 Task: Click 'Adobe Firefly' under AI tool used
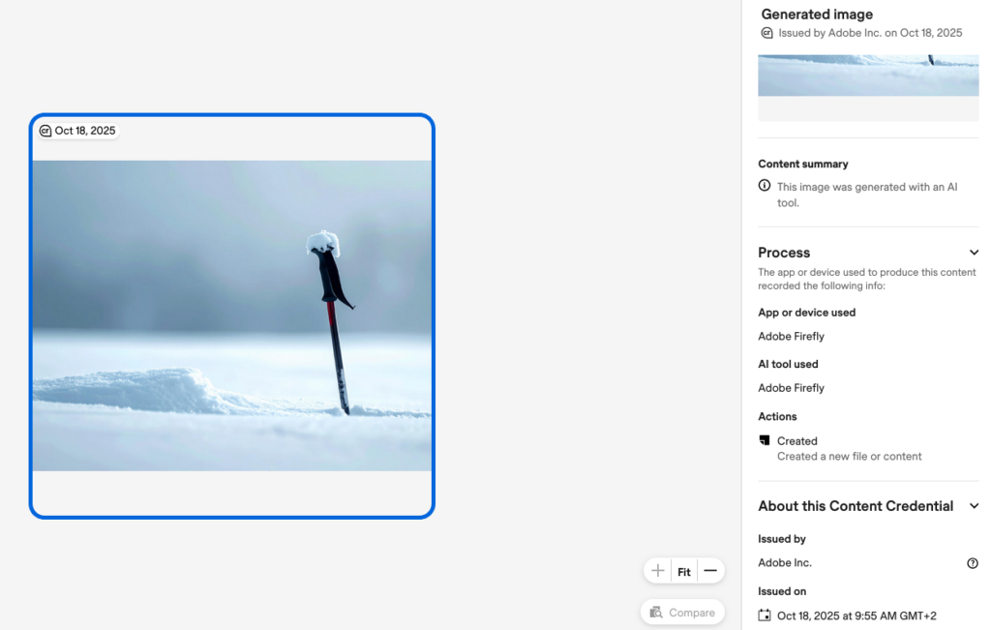(x=791, y=388)
